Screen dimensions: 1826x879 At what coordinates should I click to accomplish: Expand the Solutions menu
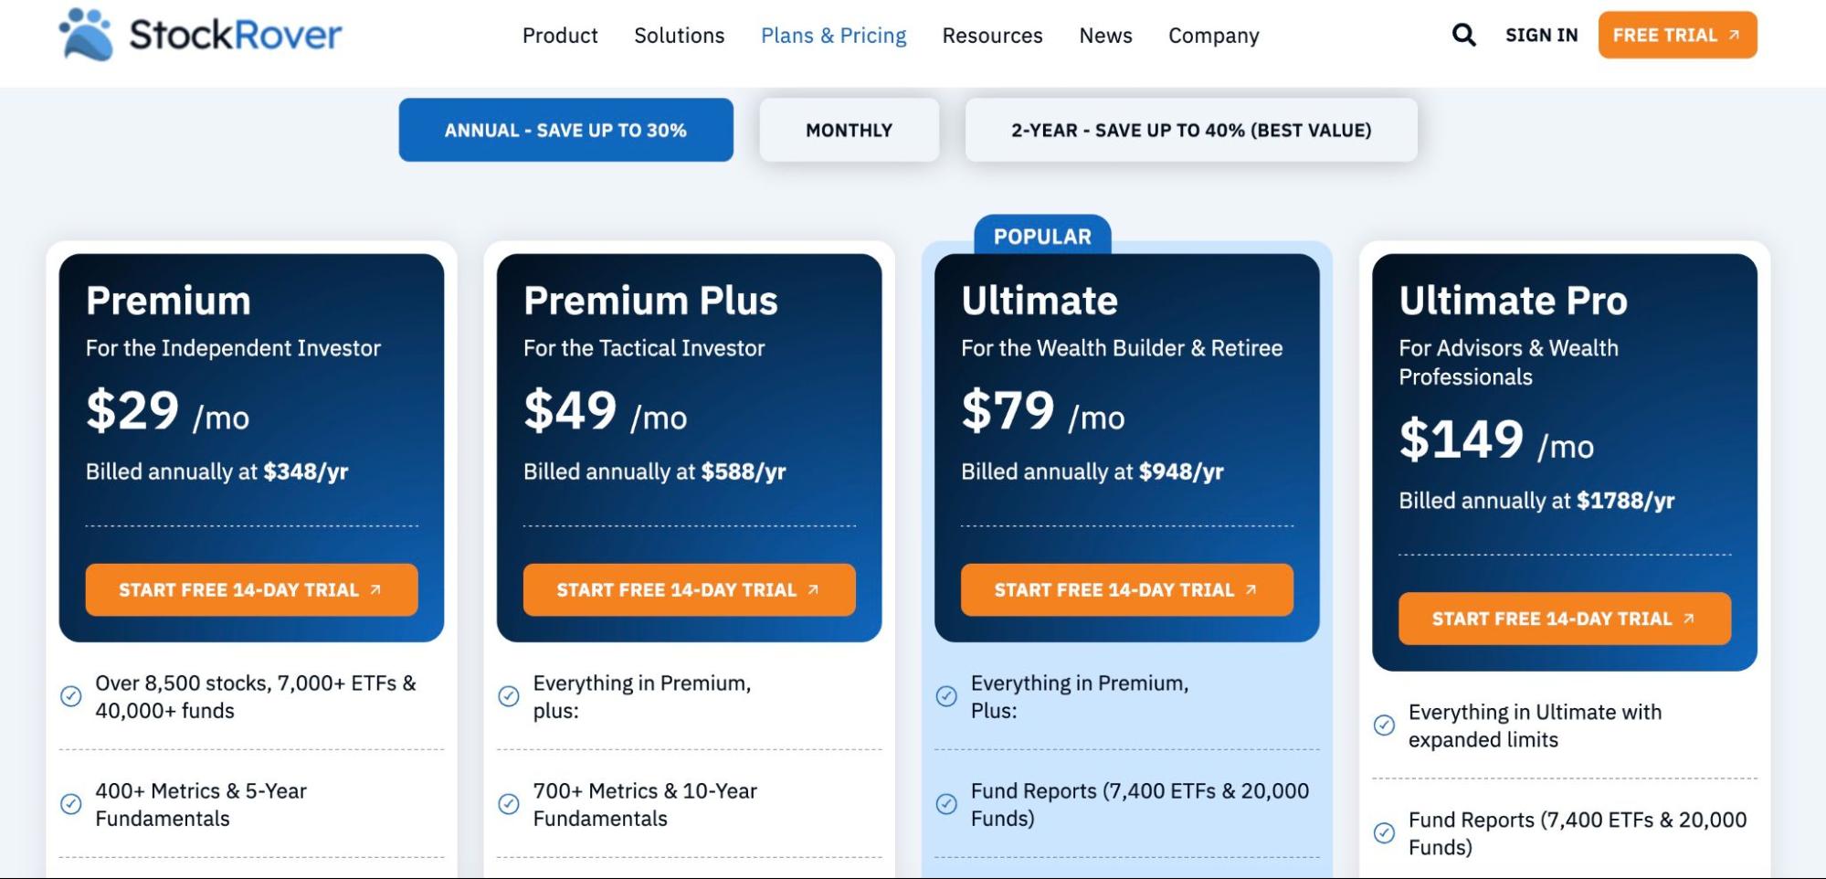pyautogui.click(x=679, y=36)
